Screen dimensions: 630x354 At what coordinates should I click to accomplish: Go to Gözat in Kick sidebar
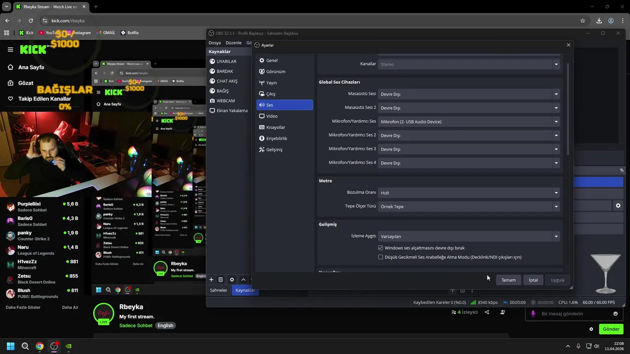(26, 83)
